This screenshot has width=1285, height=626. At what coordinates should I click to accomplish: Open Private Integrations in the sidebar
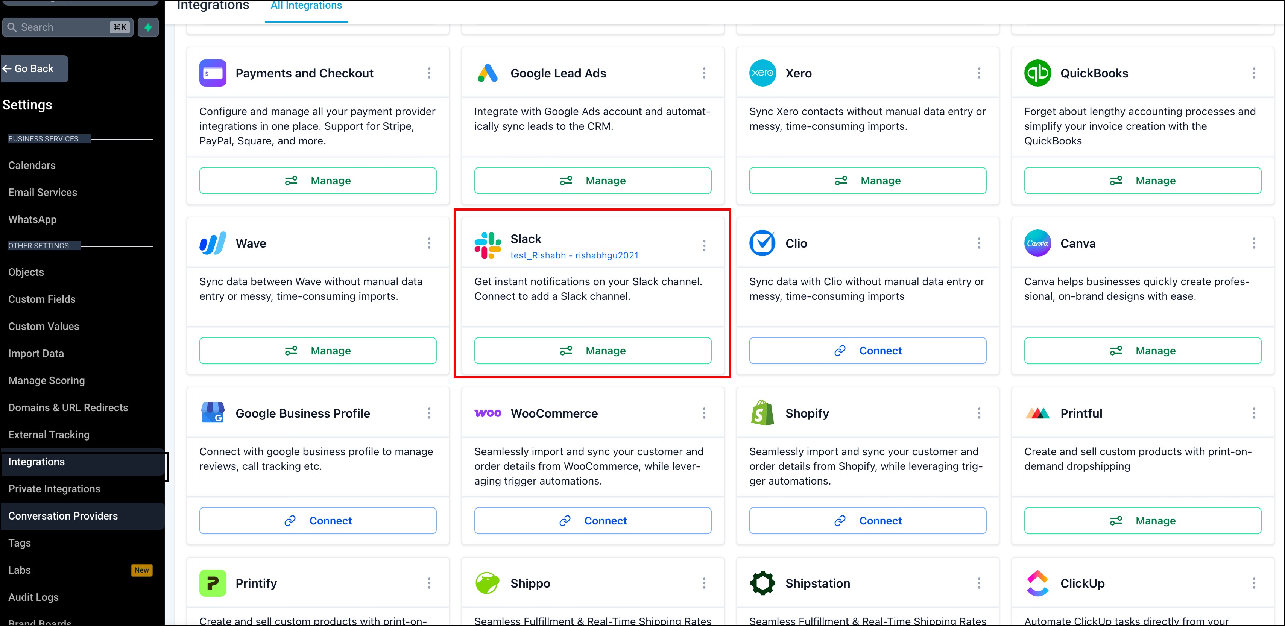pyautogui.click(x=55, y=489)
